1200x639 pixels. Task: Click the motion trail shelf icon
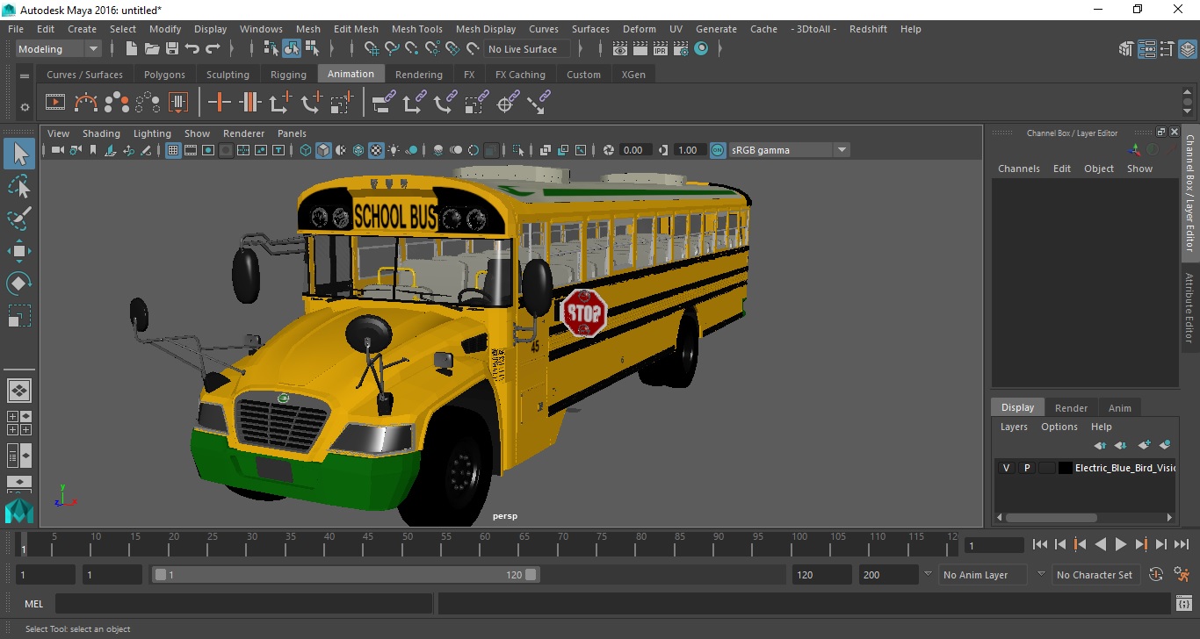click(86, 103)
